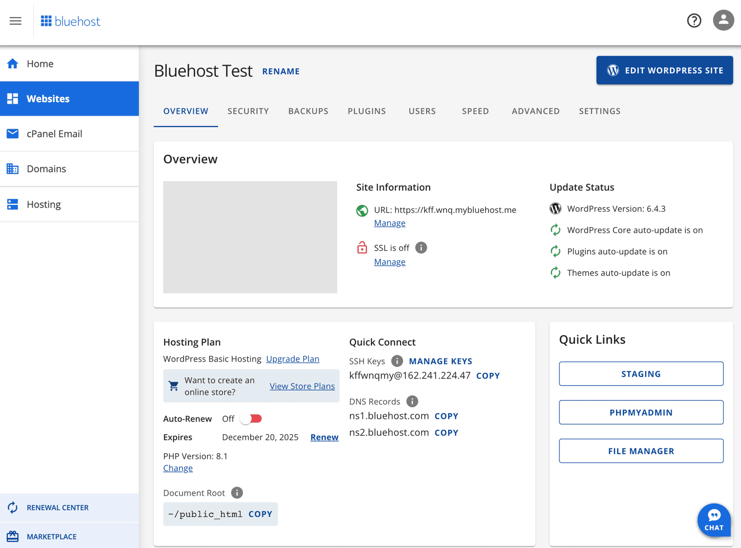Open Domains in sidebar
The image size is (741, 548).
pyautogui.click(x=69, y=169)
